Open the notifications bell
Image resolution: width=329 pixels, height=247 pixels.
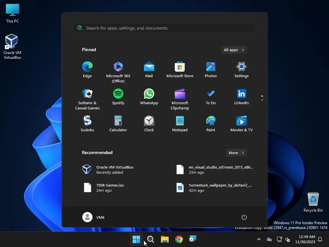320,239
